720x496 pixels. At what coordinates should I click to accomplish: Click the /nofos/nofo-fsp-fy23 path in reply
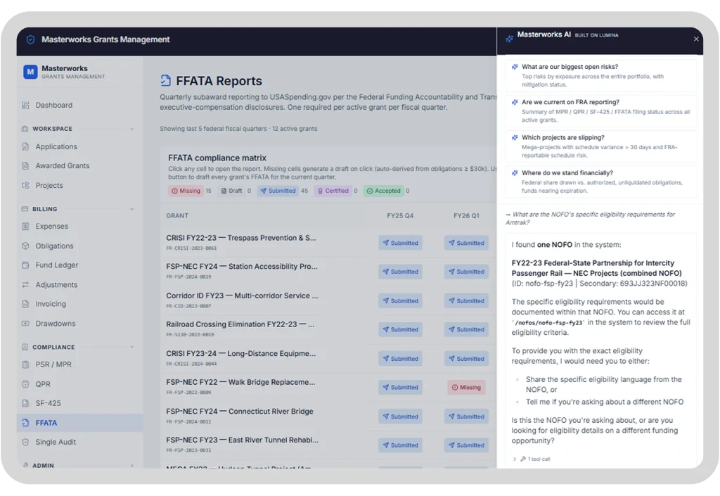pyautogui.click(x=548, y=323)
